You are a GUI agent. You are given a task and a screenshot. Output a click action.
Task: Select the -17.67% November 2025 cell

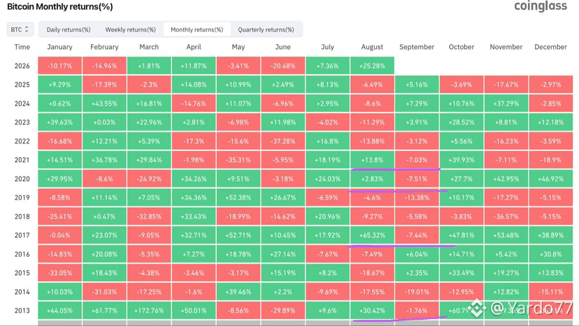point(506,85)
